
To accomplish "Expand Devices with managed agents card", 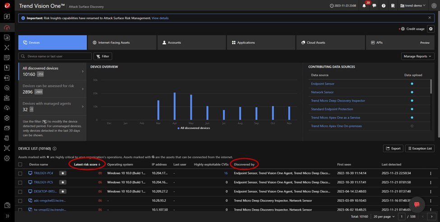I will click(x=52, y=106).
